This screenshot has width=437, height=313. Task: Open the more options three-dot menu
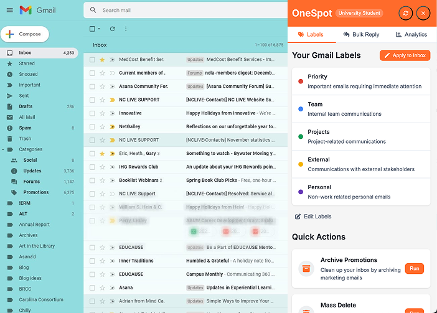[126, 29]
